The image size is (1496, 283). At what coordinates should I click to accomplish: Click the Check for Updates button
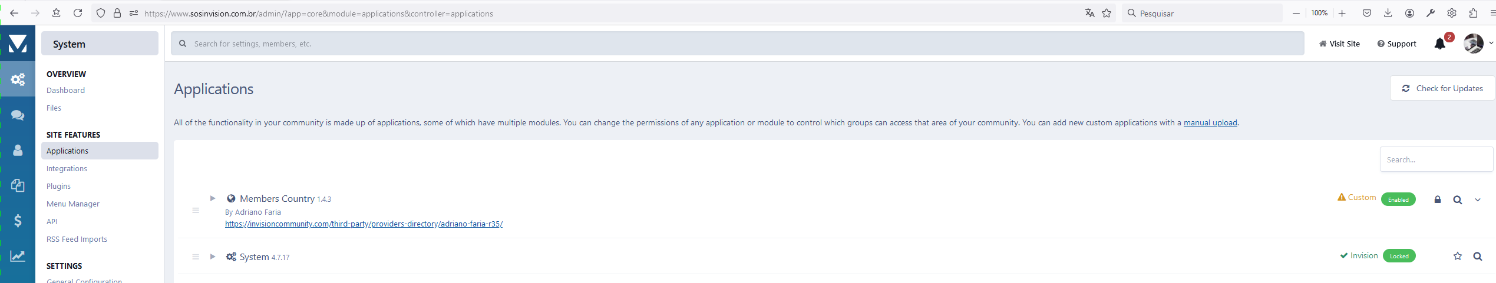click(1442, 88)
